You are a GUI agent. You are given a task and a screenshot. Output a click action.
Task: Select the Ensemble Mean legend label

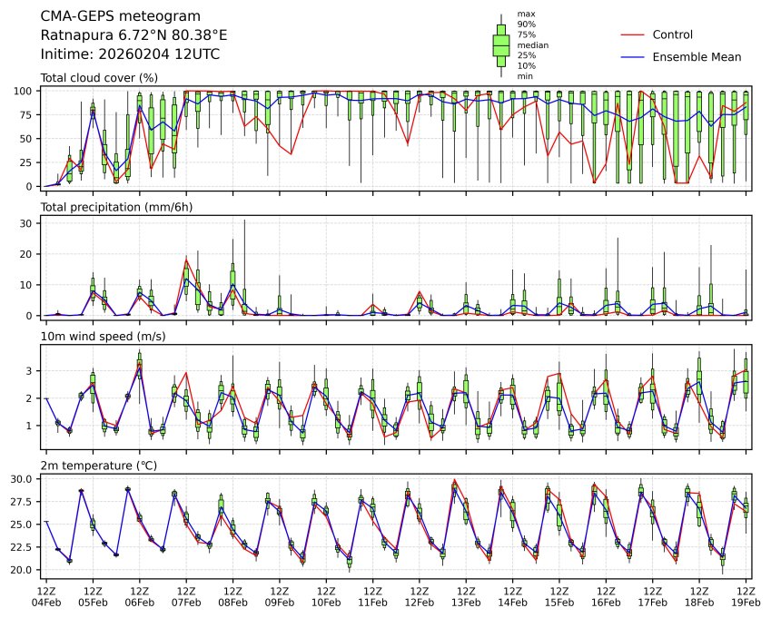(x=697, y=56)
